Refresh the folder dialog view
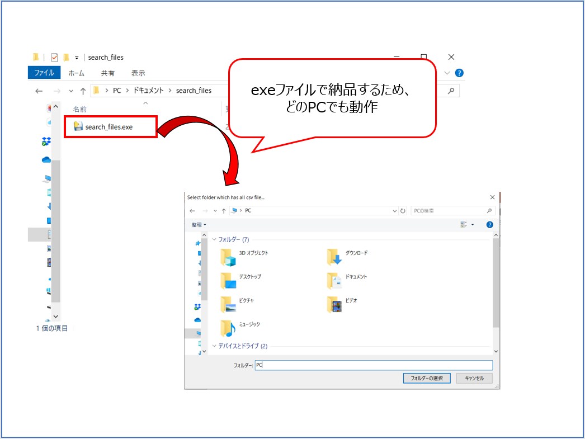Screen dimensions: 585x439 pyautogui.click(x=403, y=211)
